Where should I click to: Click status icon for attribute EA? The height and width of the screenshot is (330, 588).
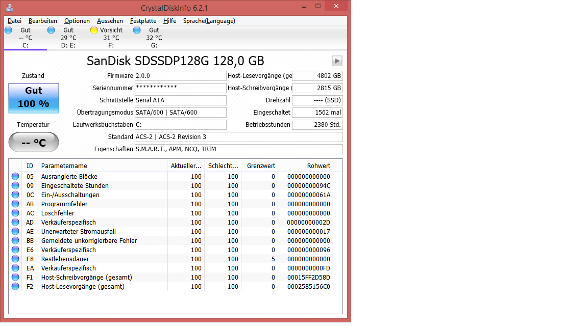15,268
